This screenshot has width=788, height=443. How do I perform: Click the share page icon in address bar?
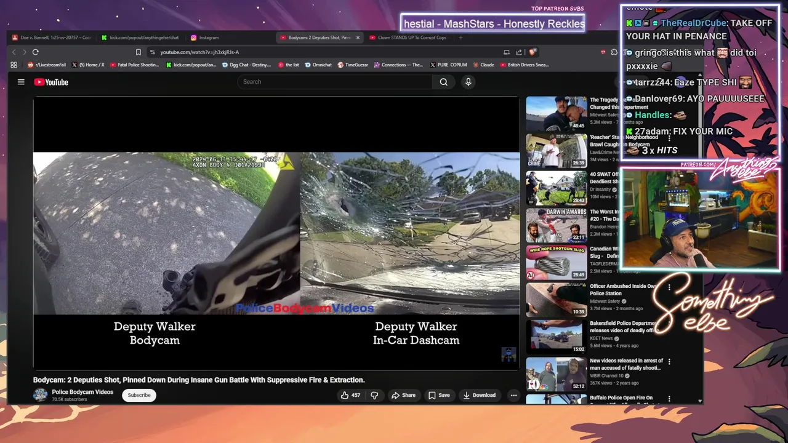tap(519, 52)
